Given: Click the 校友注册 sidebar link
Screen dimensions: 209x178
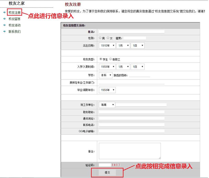Looking at the screenshot, I should click(x=14, y=12).
